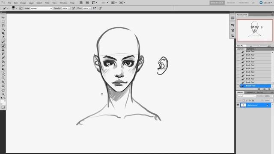Toggle the Brush panel from options bar
Image resolution: width=274 pixels, height=154 pixels.
pyautogui.click(x=21, y=8)
